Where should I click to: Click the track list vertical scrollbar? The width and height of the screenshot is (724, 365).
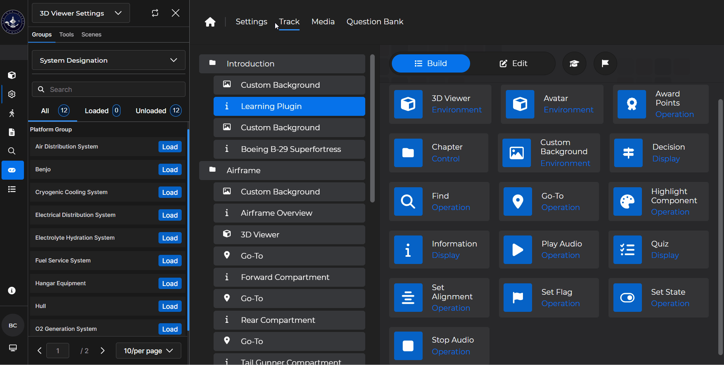tap(372, 128)
